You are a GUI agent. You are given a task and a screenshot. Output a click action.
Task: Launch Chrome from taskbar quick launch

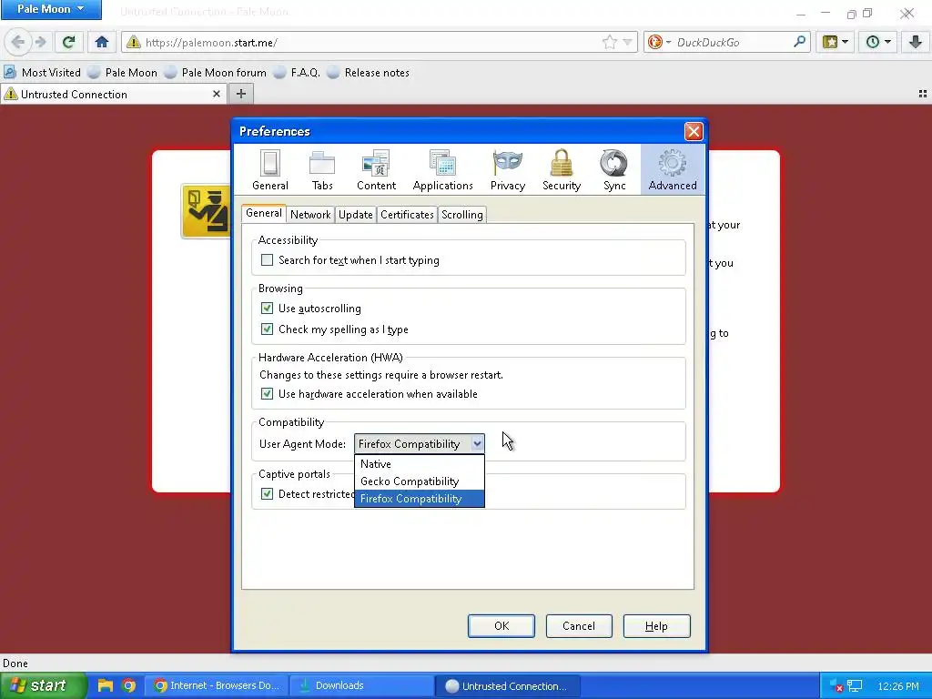(x=128, y=685)
